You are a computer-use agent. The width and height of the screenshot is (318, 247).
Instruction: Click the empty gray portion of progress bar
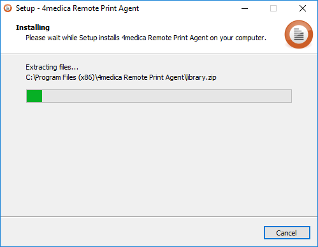[x=167, y=96]
